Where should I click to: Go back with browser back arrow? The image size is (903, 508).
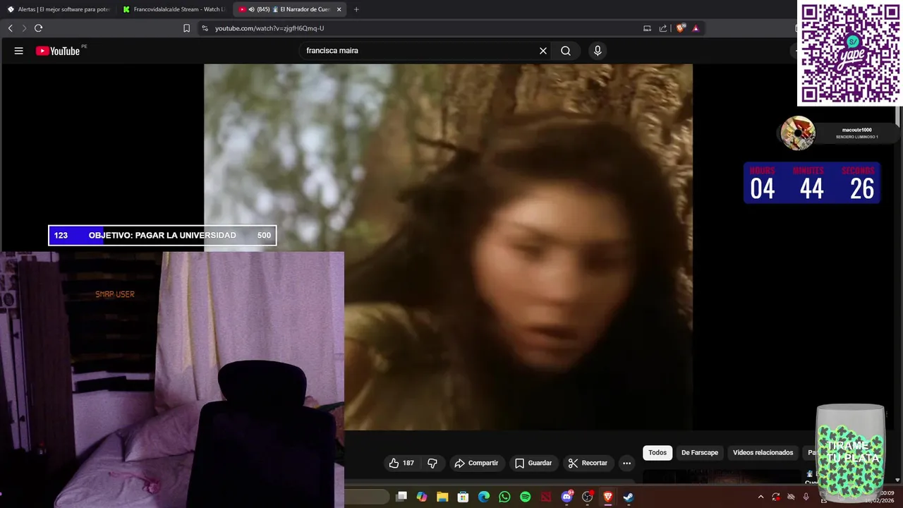tap(10, 28)
